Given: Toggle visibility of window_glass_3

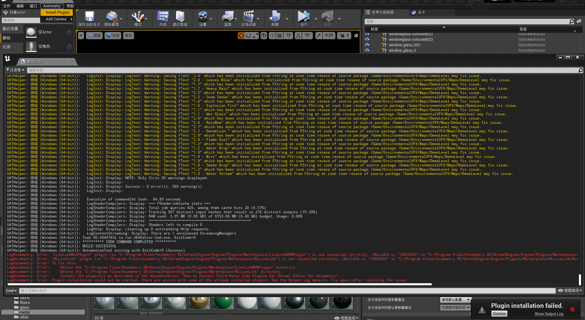Looking at the screenshot, I should click(x=367, y=50).
